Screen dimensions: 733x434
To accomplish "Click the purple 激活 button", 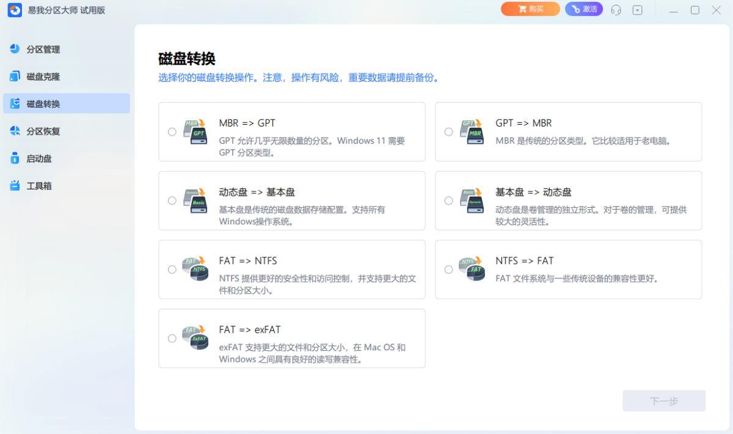I will point(583,9).
